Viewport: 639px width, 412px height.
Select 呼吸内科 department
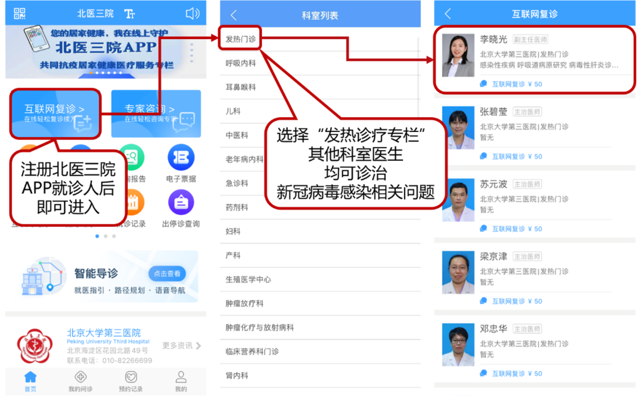319,63
